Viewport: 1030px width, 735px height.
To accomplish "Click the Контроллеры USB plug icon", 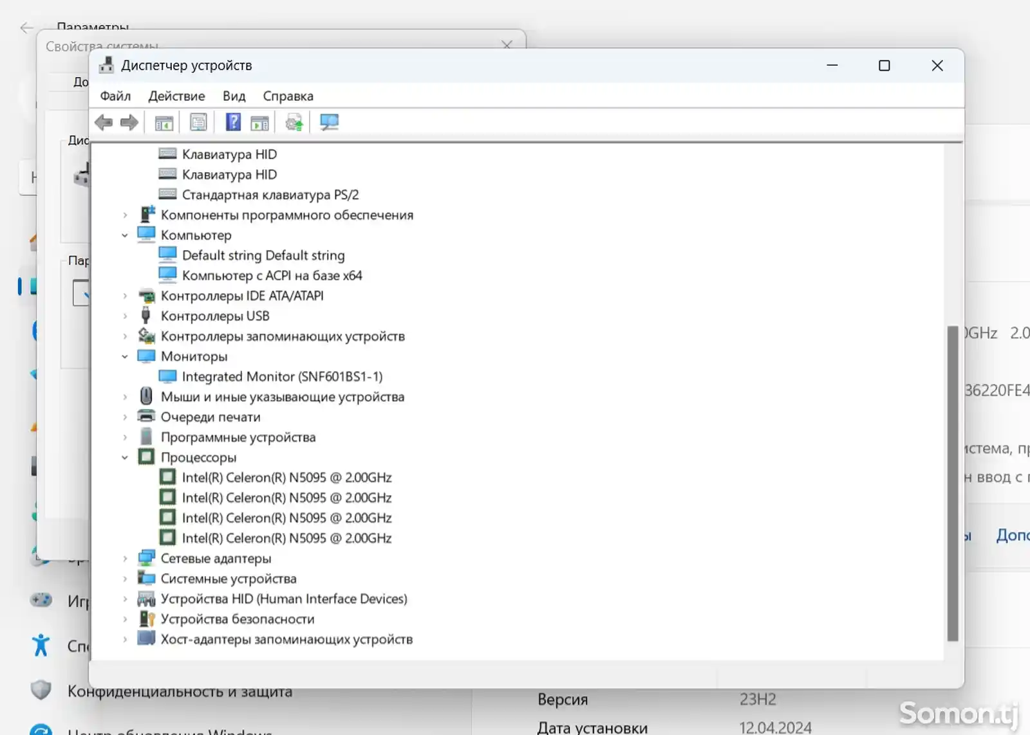I will pyautogui.click(x=146, y=316).
